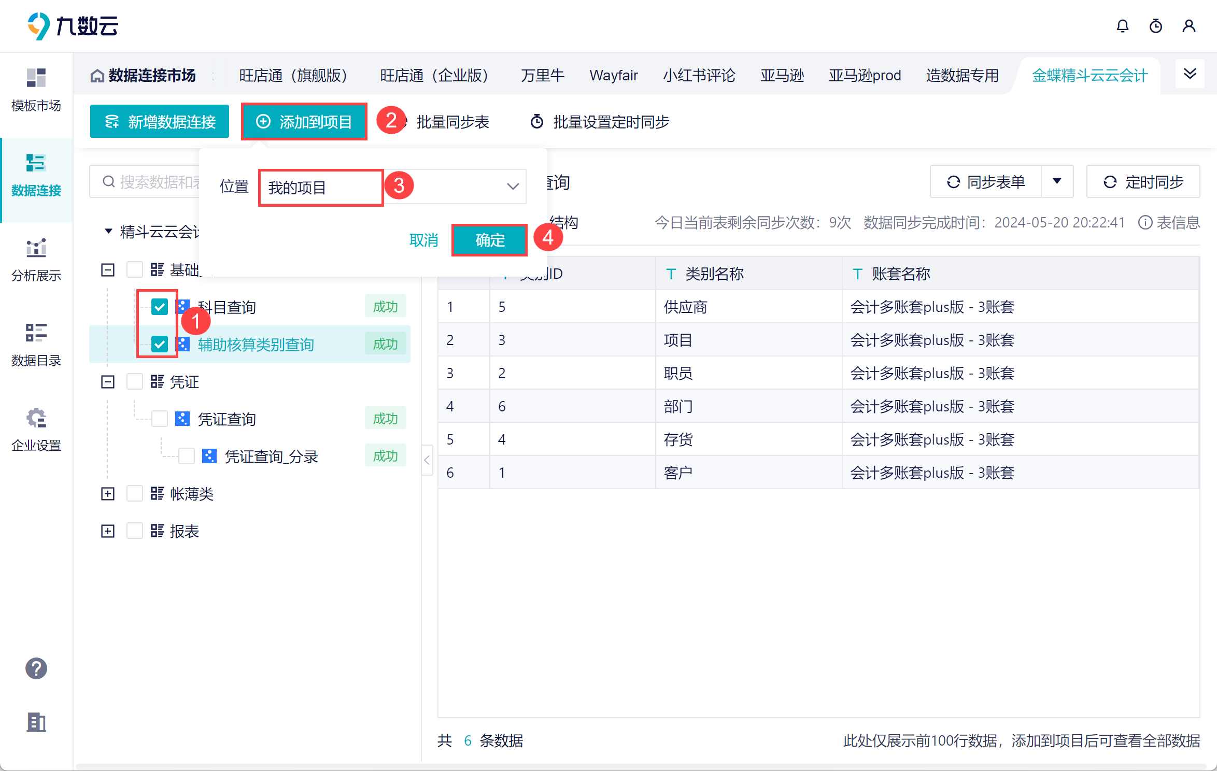Click the timer clock icon in header
Image resolution: width=1217 pixels, height=771 pixels.
pos(1155,26)
